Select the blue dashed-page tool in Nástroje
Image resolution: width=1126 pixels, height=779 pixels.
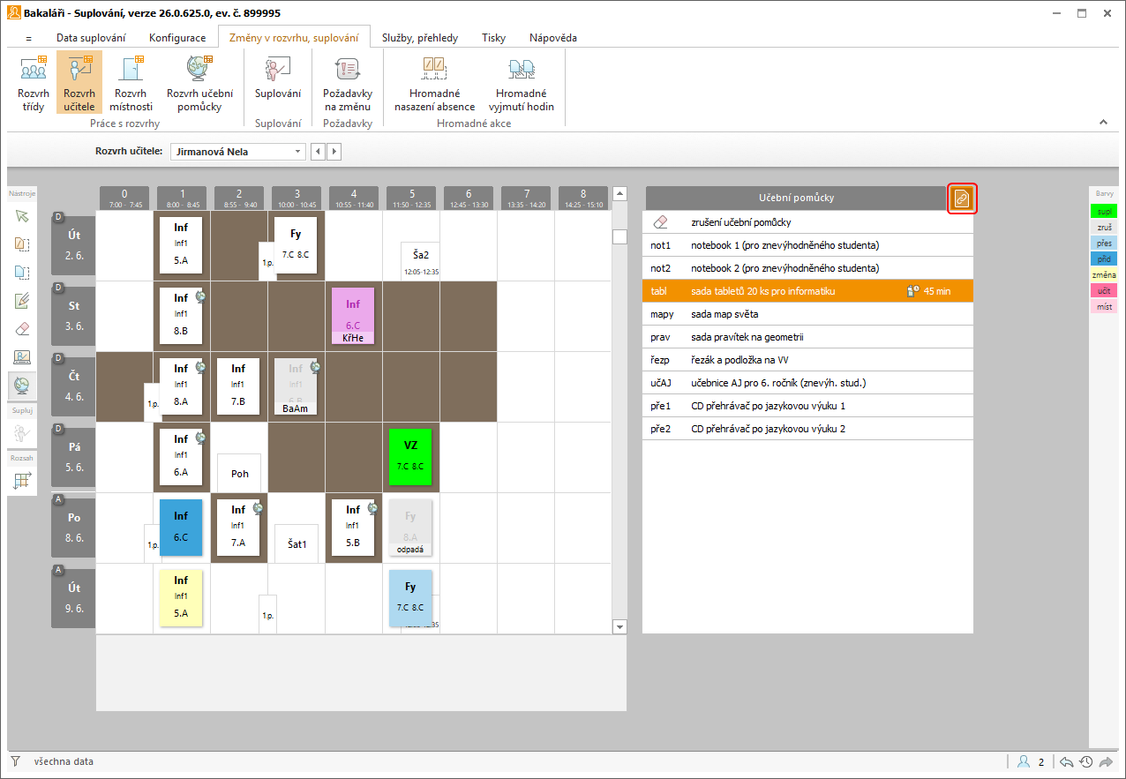coord(22,273)
